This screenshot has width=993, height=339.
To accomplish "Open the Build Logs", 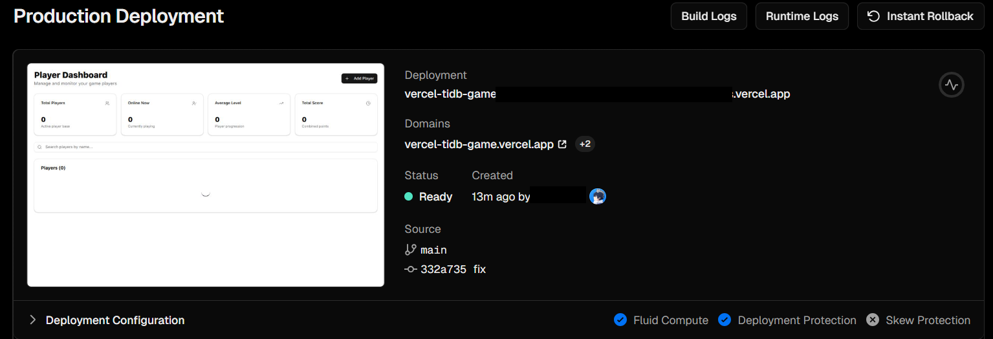I will tap(708, 16).
